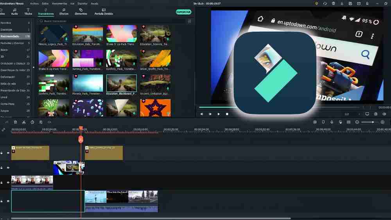This screenshot has width=391, height=220.
Task: Toggle visibility eye of the bottom video track
Action: click(x=8, y=201)
